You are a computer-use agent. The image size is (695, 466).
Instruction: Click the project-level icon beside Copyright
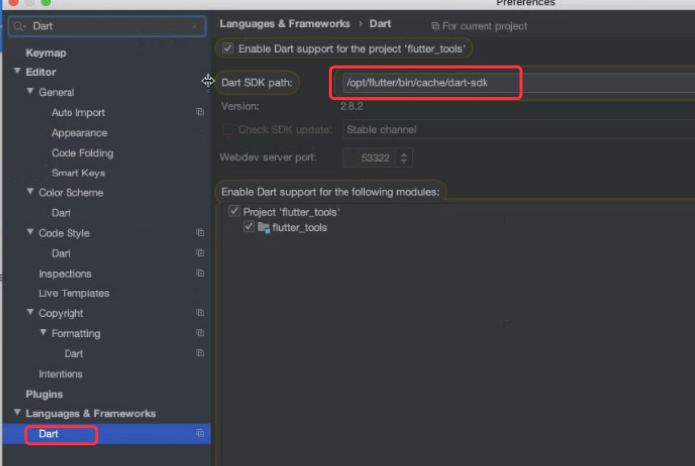(x=200, y=313)
